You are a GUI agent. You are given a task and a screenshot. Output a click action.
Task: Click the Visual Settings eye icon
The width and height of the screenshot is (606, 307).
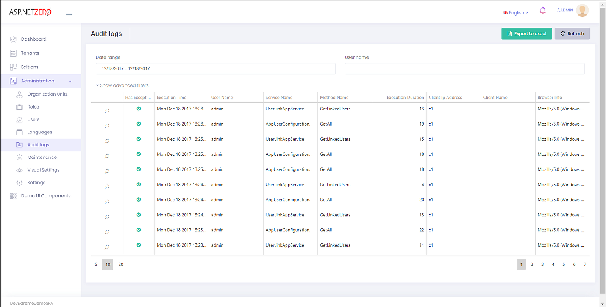coord(19,170)
